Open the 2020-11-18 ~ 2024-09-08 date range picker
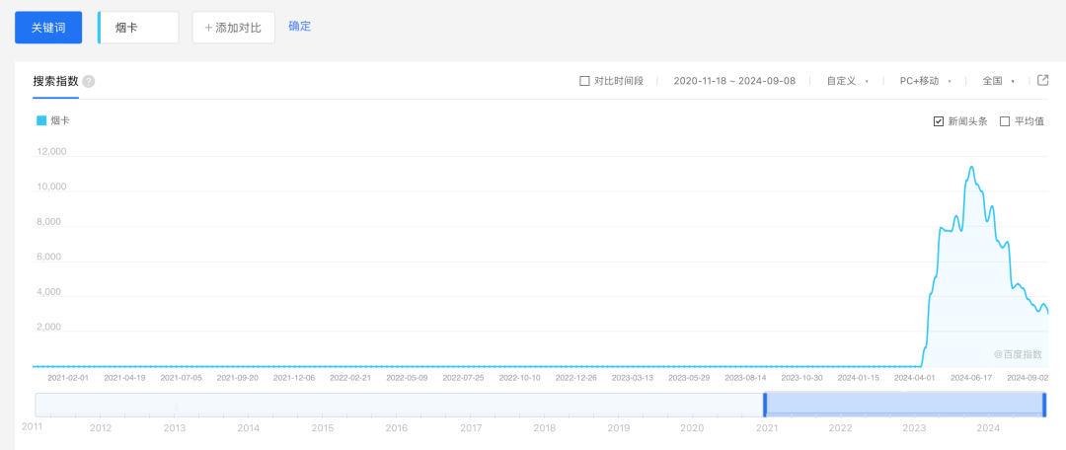 tap(733, 81)
